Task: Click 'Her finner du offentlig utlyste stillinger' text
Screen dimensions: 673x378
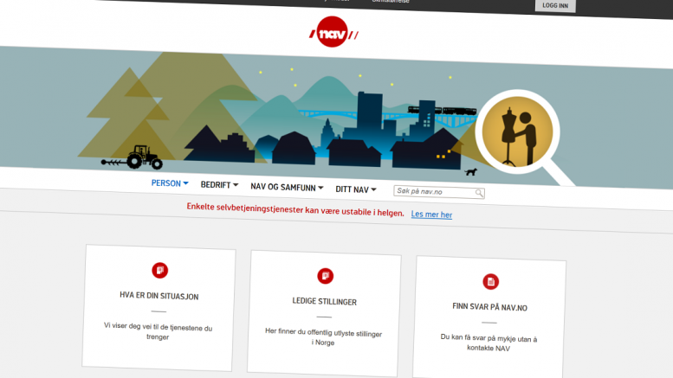Action: pyautogui.click(x=323, y=336)
